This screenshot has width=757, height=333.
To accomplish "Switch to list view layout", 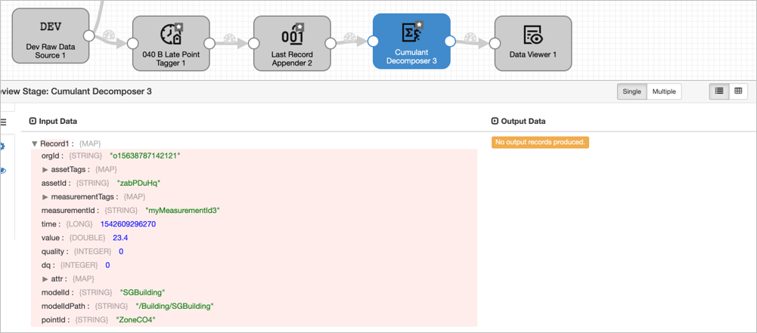I will click(719, 91).
